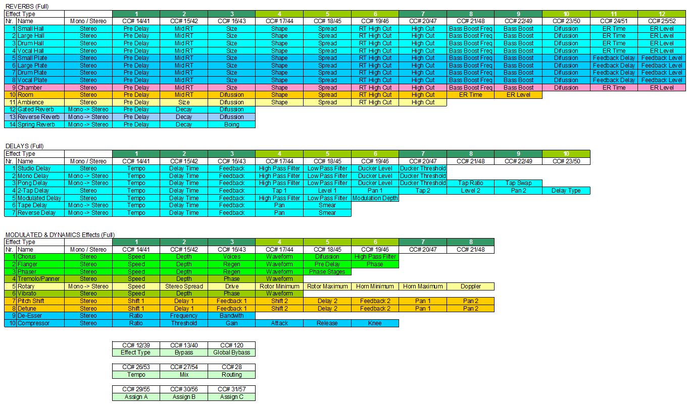690x409 pixels.
Task: Click the 2-Tap Delay Delay Type cell
Action: pos(566,191)
